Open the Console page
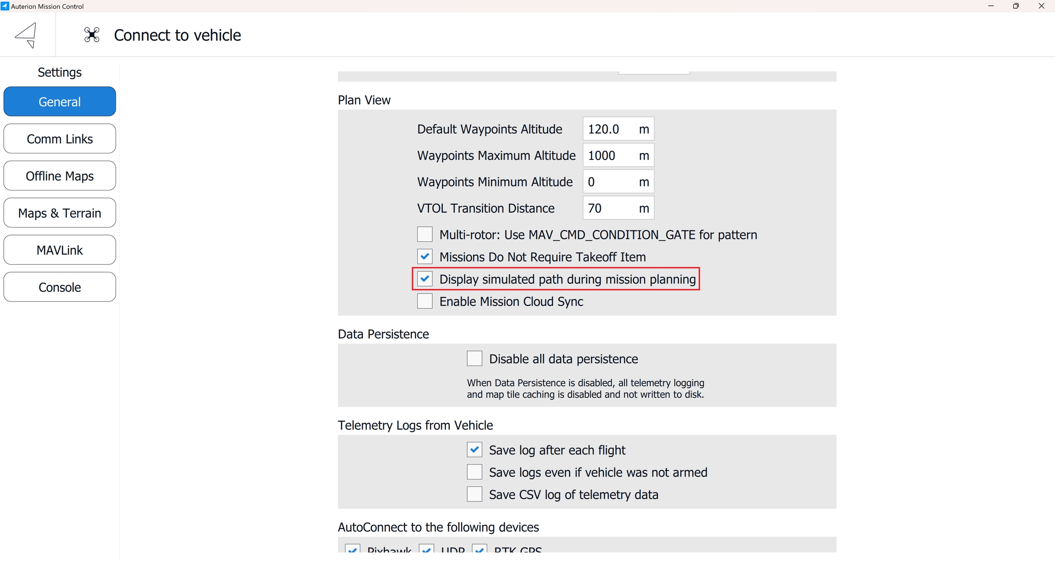The height and width of the screenshot is (567, 1055). click(60, 287)
